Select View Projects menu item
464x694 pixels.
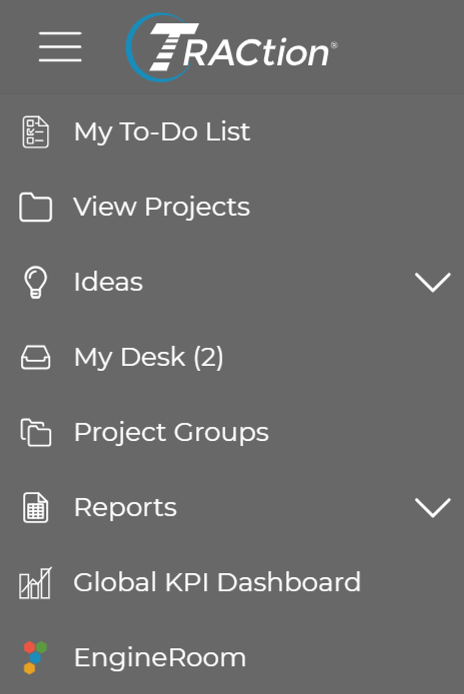point(232,207)
